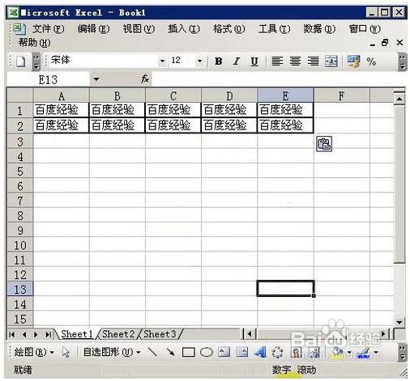Select the Rectangle drawing tool
Viewport: 410px width, 381px height.
click(x=189, y=352)
